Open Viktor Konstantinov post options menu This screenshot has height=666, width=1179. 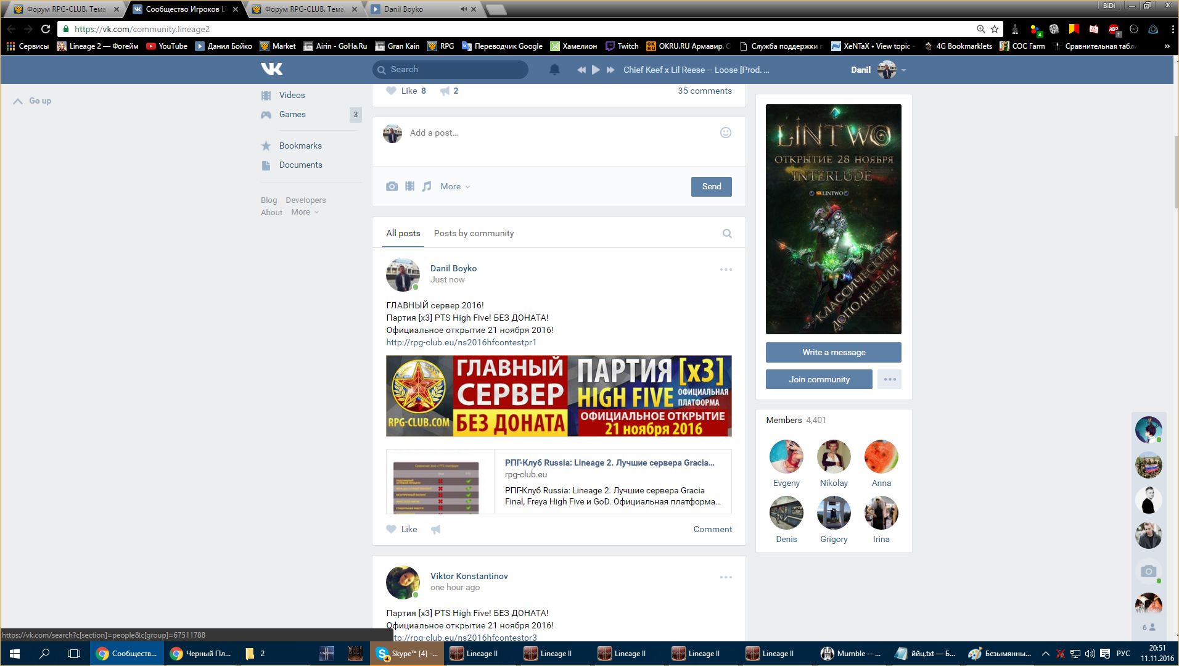[x=726, y=577]
